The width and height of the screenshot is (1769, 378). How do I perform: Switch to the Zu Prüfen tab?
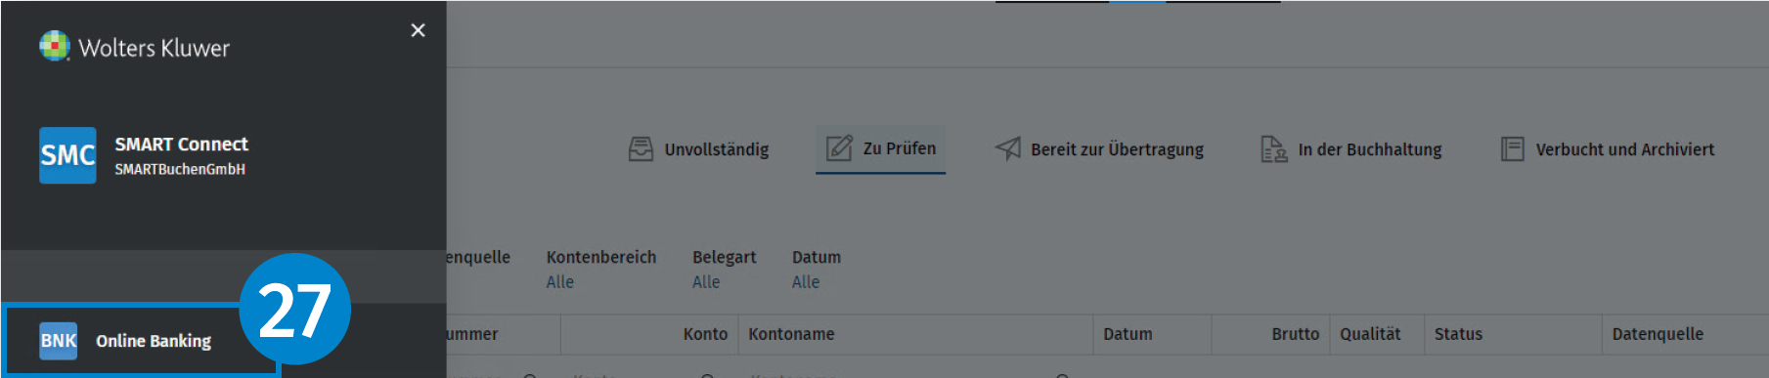point(880,148)
